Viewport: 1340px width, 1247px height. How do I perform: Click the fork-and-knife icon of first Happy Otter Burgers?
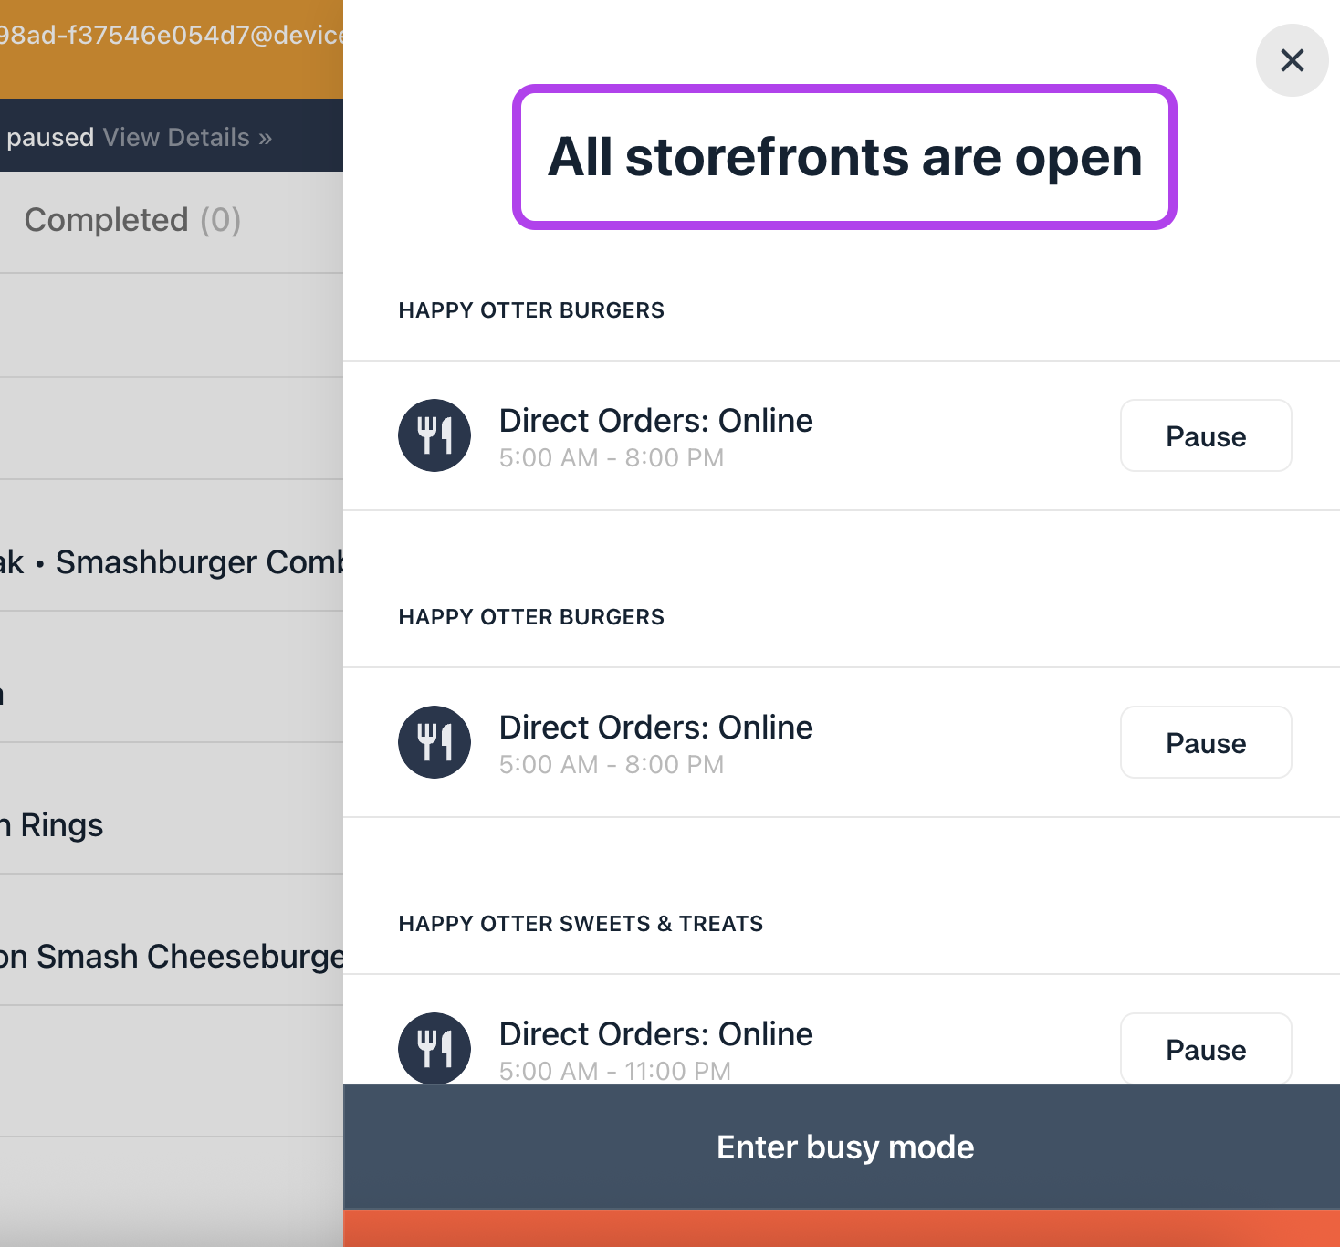click(x=434, y=435)
